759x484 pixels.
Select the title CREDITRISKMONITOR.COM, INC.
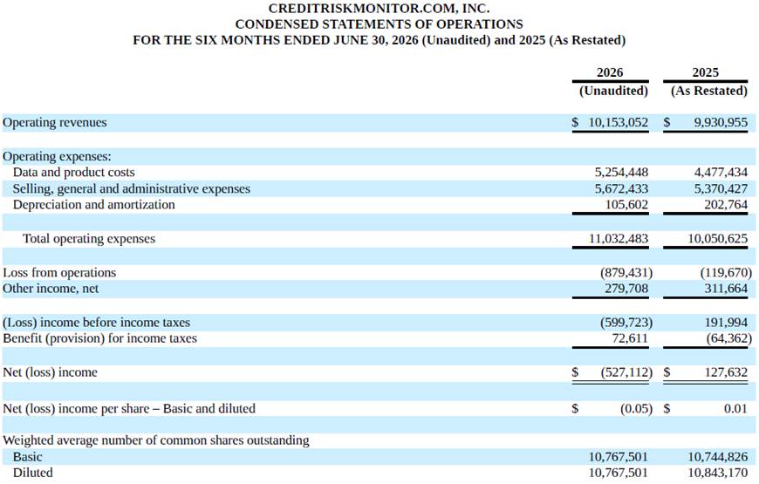click(379, 9)
